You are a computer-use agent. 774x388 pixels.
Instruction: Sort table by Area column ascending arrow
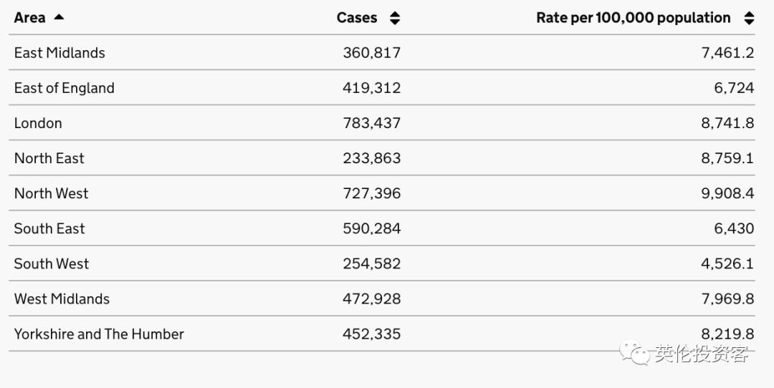click(x=59, y=17)
